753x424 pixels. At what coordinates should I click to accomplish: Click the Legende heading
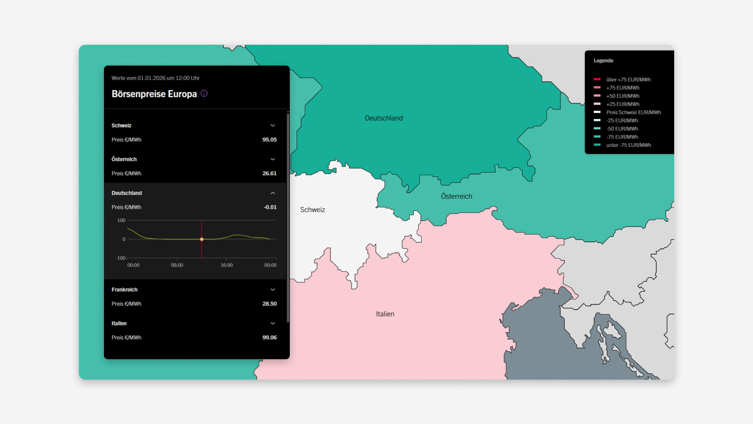pos(603,60)
